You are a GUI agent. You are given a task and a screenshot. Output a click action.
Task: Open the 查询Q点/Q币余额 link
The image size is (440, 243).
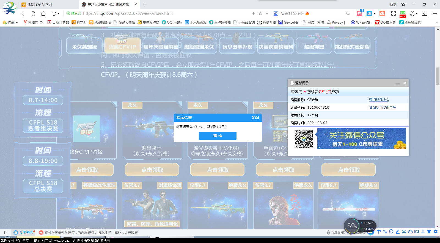[x=383, y=108]
